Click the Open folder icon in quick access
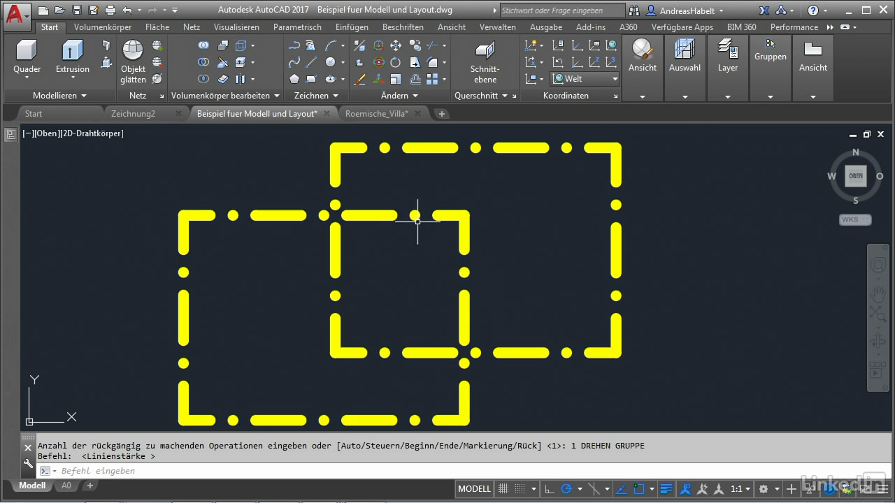This screenshot has width=895, height=503. pos(60,10)
